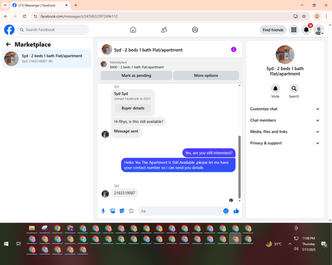Click the Facebook logo
The height and width of the screenshot is (265, 332).
pos(9,30)
